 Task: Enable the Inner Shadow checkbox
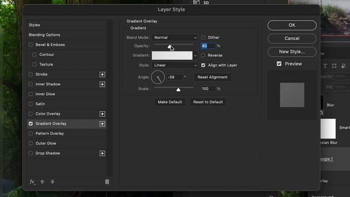(31, 84)
